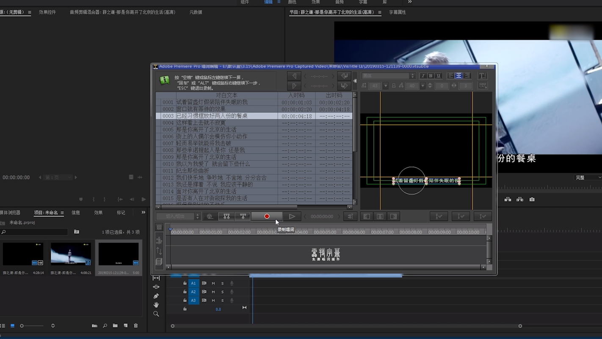Click out-timecode cell 00:00:02:20 of row 0001
This screenshot has height=339, width=602.
pyautogui.click(x=334, y=102)
